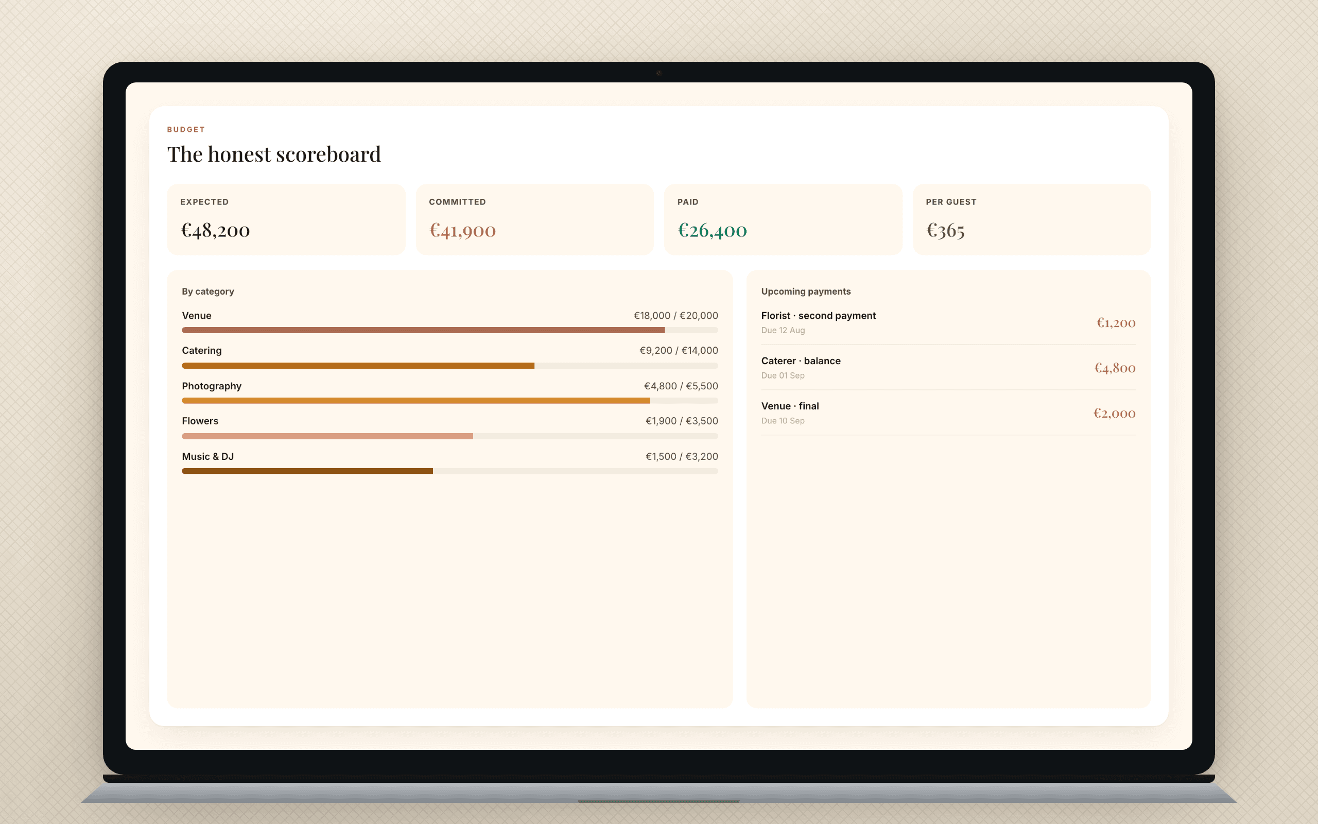Select the Paid €26,400 card
The height and width of the screenshot is (824, 1318).
[x=783, y=219]
